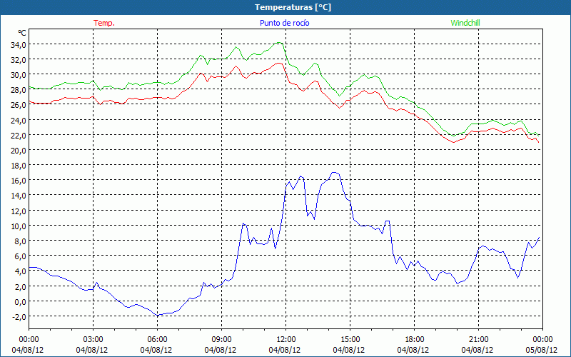
Task: Click the green Windchill legend label
Action: (x=465, y=23)
